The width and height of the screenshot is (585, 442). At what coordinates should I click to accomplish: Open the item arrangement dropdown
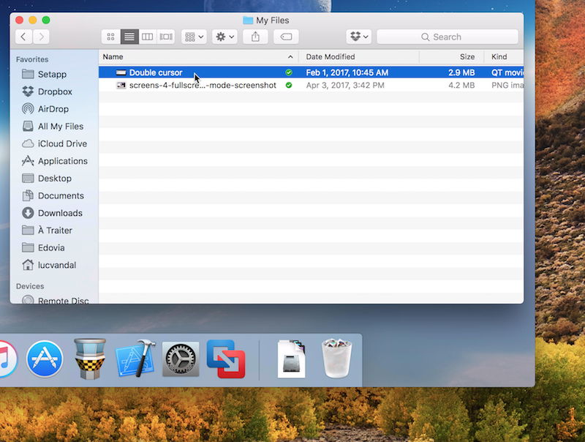[x=194, y=37]
